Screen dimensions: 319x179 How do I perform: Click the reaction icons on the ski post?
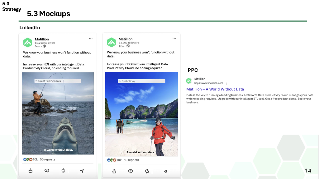click(112, 160)
